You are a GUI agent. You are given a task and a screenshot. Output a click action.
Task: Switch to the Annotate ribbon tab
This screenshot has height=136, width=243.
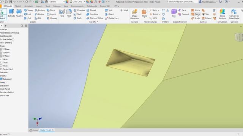point(28,6)
